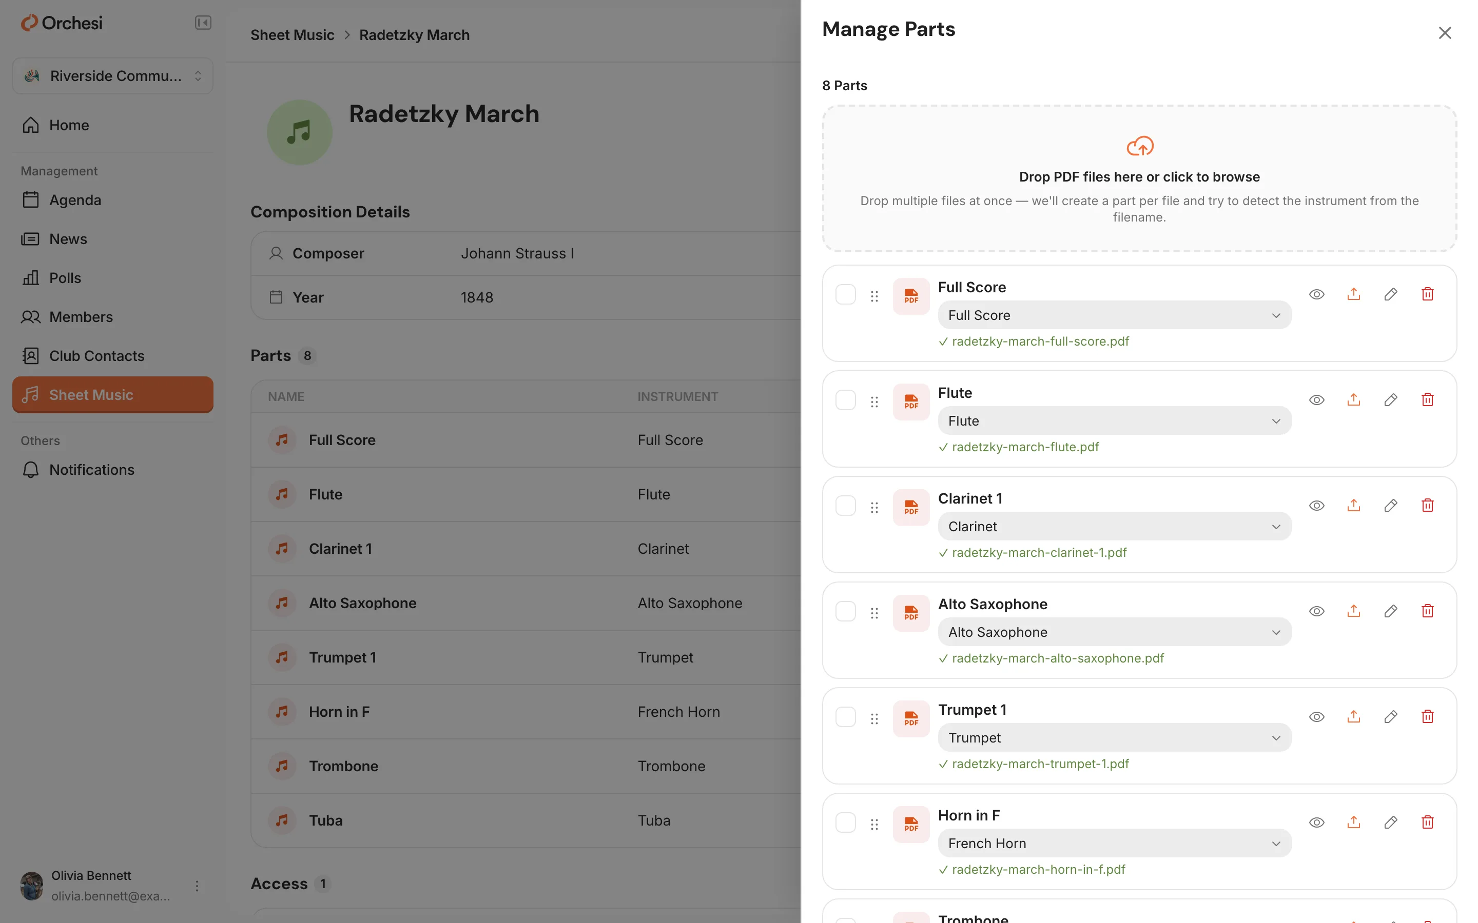Click the drag handle of Full Score

(874, 296)
